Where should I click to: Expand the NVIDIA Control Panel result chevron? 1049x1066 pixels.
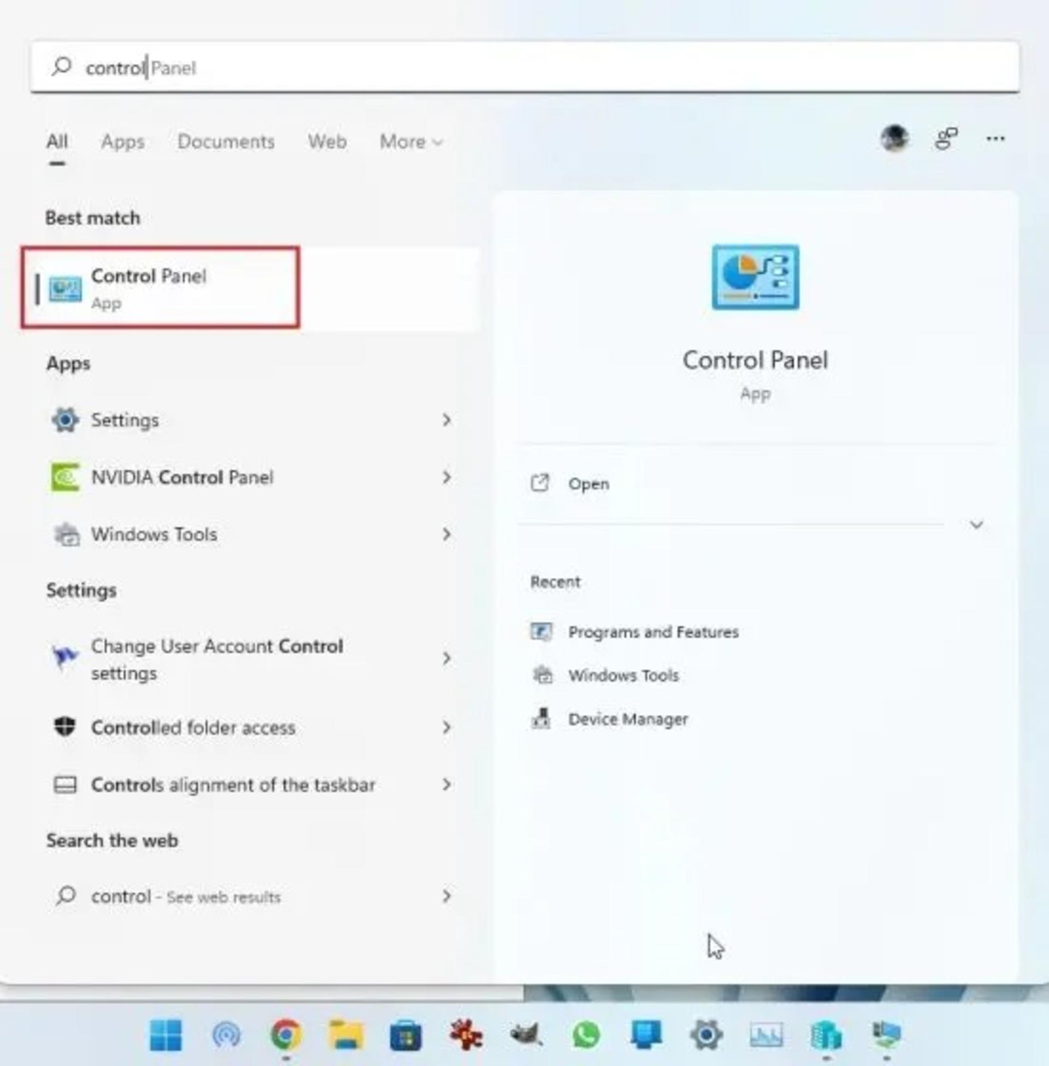[447, 477]
